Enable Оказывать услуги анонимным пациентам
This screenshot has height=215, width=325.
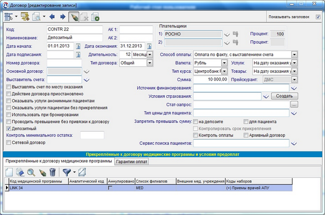[x=8, y=101]
